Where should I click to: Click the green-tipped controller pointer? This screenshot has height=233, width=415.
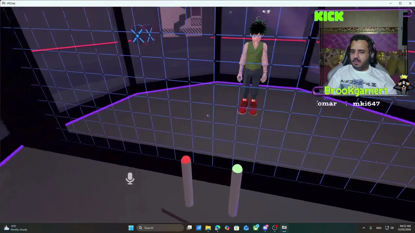click(x=236, y=190)
